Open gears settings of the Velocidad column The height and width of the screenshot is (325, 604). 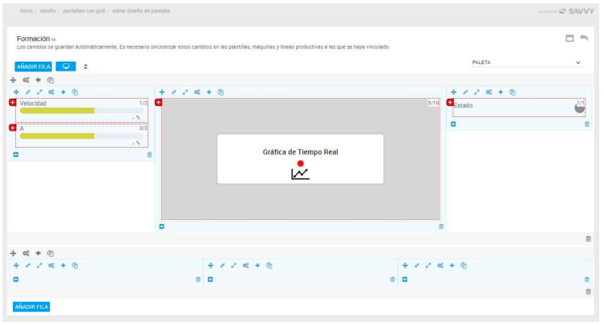51,92
